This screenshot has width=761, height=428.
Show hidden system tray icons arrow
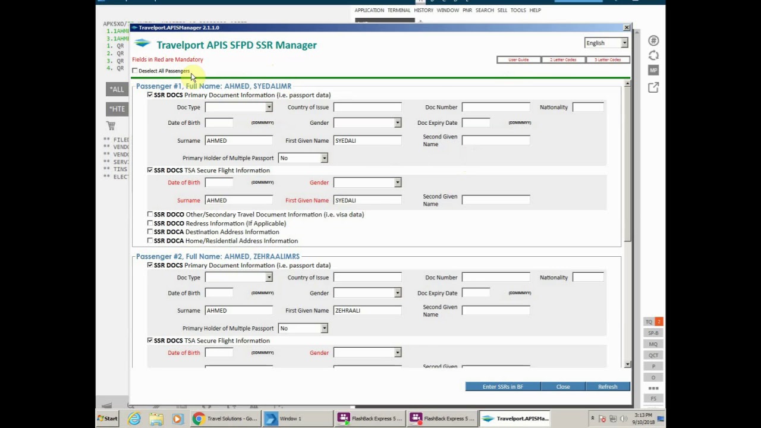pos(592,418)
